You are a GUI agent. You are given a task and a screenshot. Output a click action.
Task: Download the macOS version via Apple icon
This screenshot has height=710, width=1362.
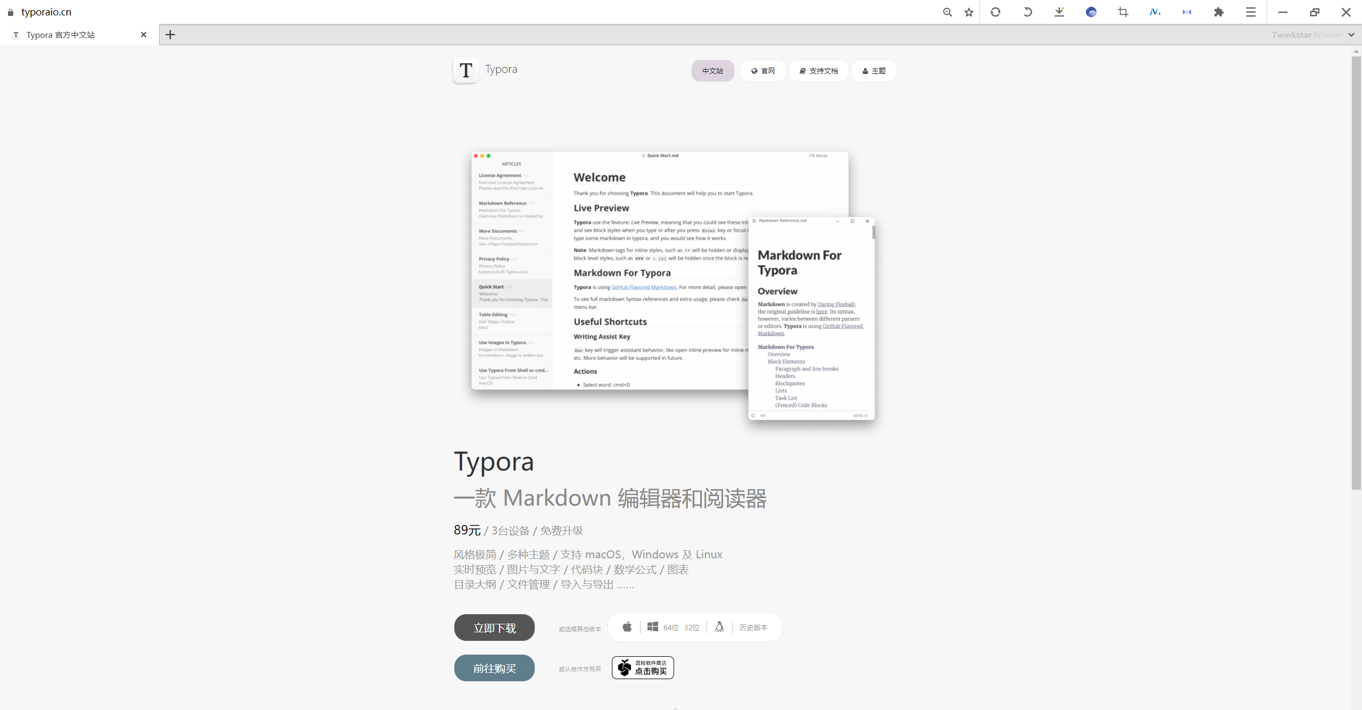pos(627,627)
